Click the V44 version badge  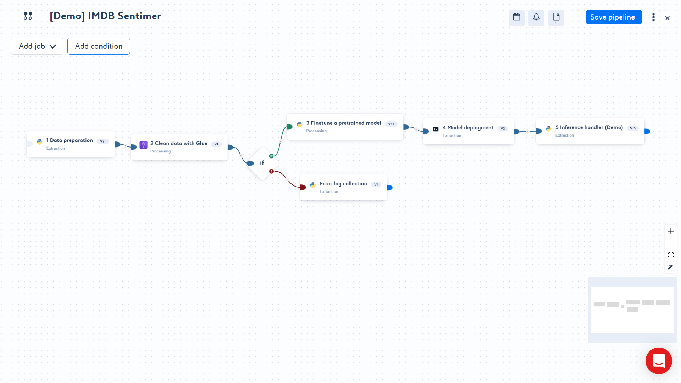391,124
